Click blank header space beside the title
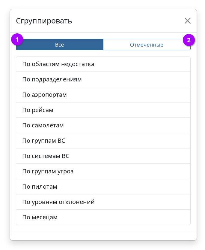The width and height of the screenshot is (205, 250). 126,21
